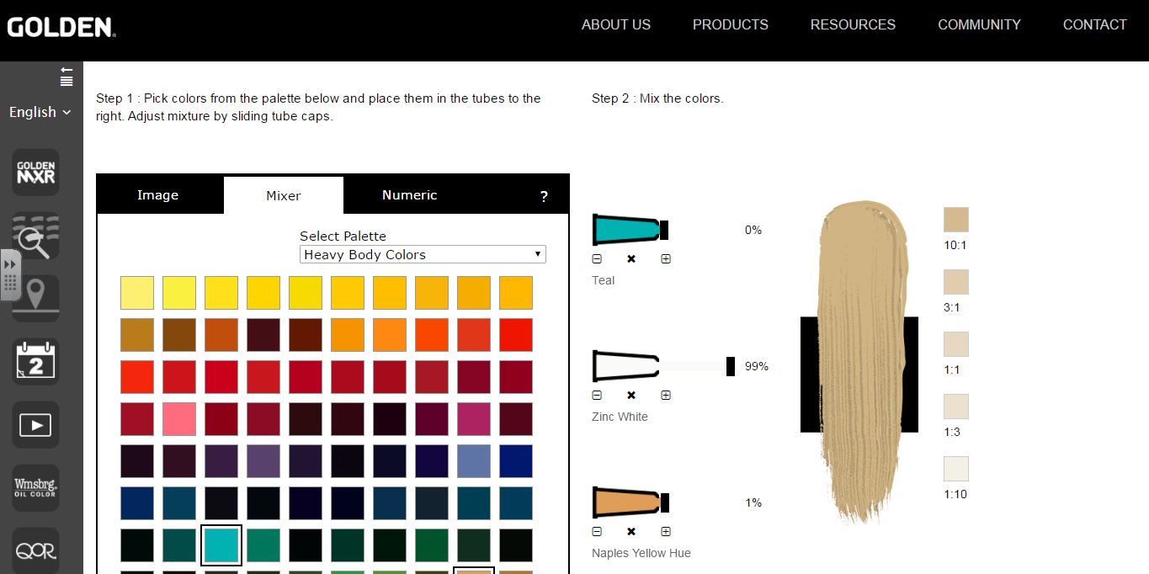Select the teal swatch in the palette
Viewport: 1149px width, 574px height.
(x=221, y=545)
